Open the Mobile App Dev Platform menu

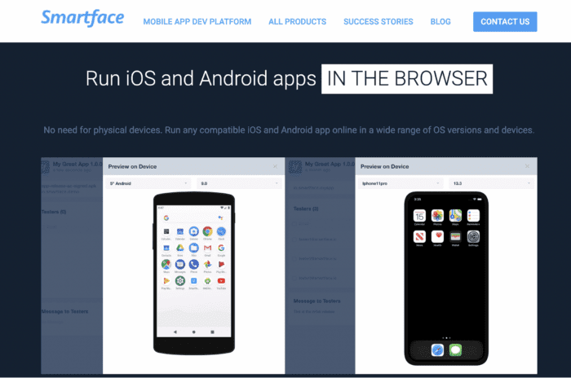pos(197,22)
